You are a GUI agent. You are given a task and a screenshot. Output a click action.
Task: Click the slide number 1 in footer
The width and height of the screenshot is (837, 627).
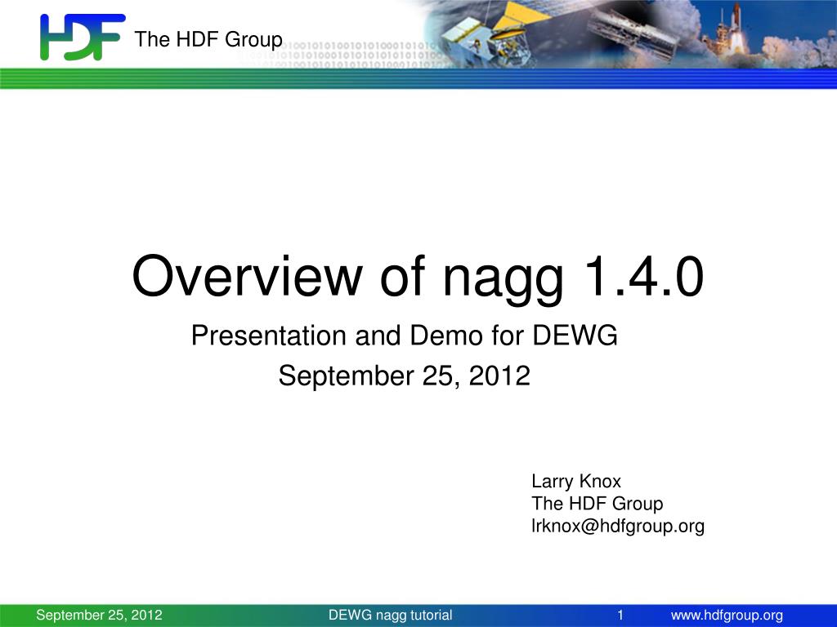(620, 615)
